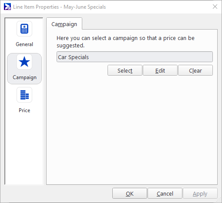This screenshot has width=222, height=203.
Task: Click the Campaign label in sidebar
Action: (x=24, y=77)
